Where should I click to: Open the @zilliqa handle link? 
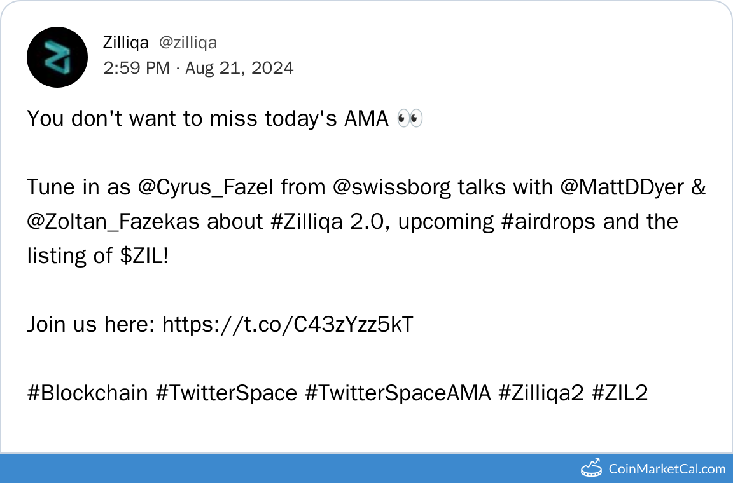click(x=188, y=43)
